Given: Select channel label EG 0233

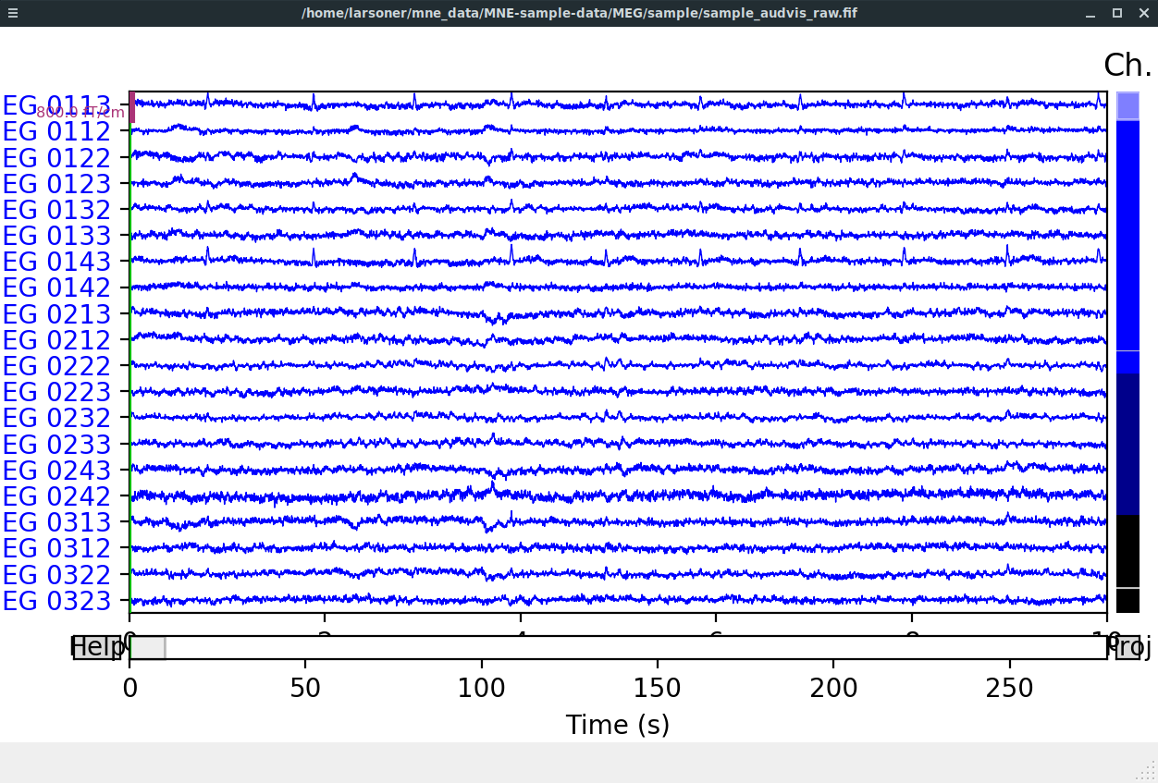Looking at the screenshot, I should click(x=56, y=444).
